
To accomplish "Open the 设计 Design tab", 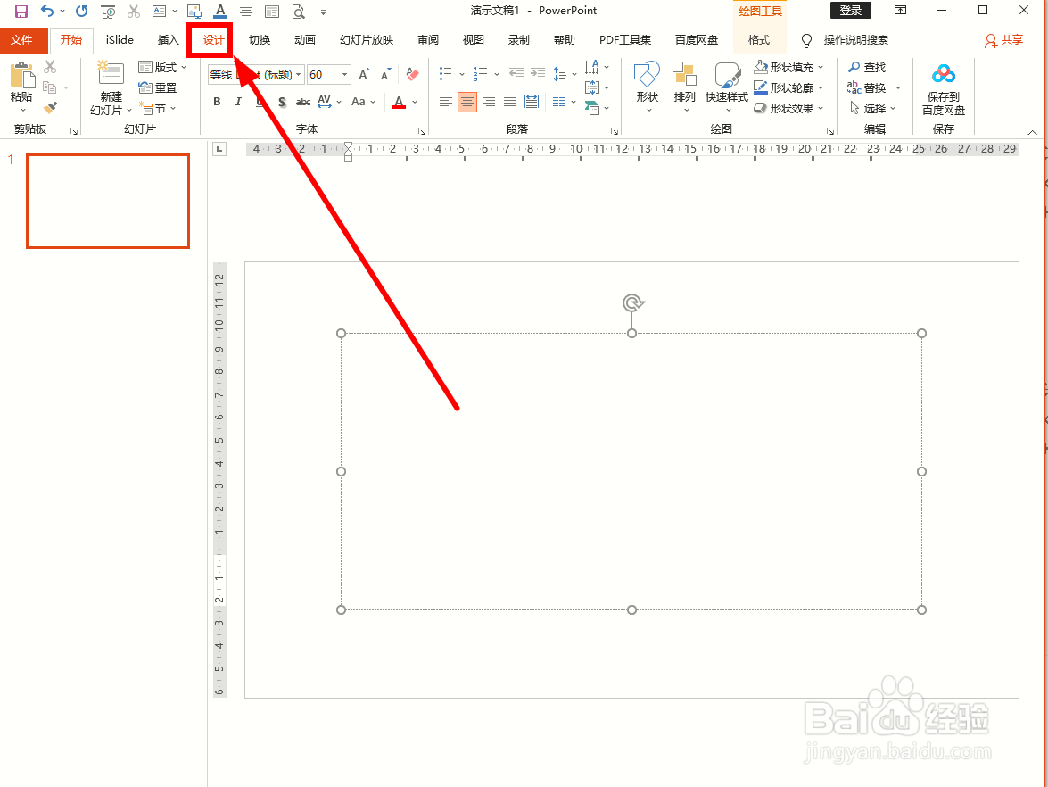I will coord(213,40).
